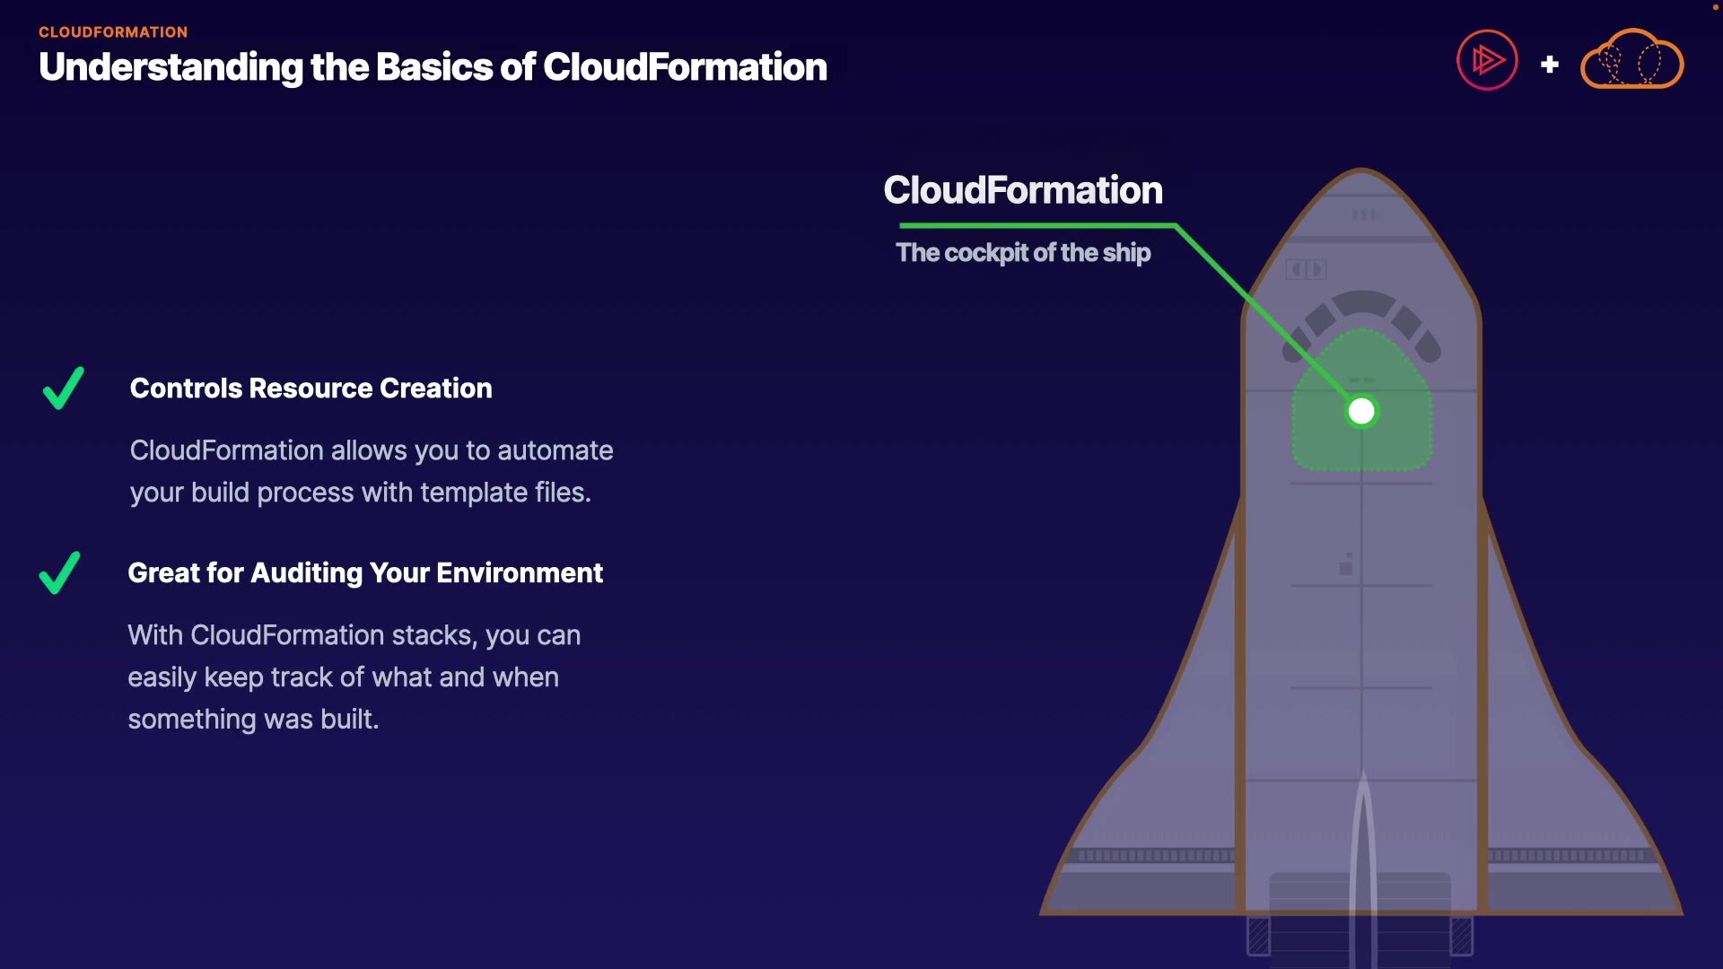Click the white plus sign between logos

pos(1549,65)
